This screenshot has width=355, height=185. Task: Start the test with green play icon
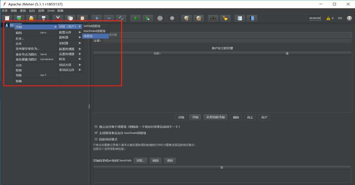tap(135, 18)
